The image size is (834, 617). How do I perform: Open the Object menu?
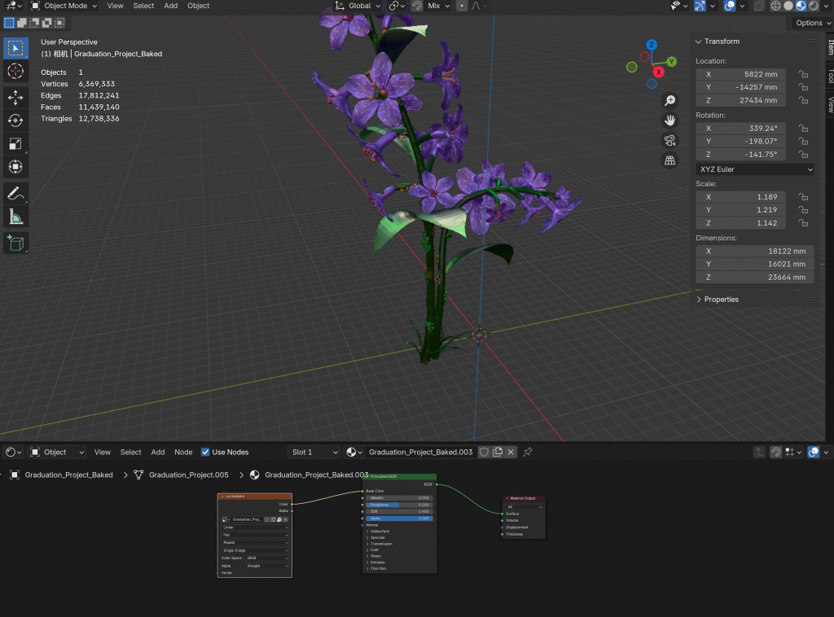coord(199,6)
